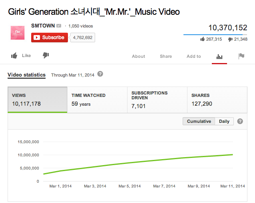This screenshot has width=255, height=203.
Task: Switch to the Share tab
Action: coord(166,56)
